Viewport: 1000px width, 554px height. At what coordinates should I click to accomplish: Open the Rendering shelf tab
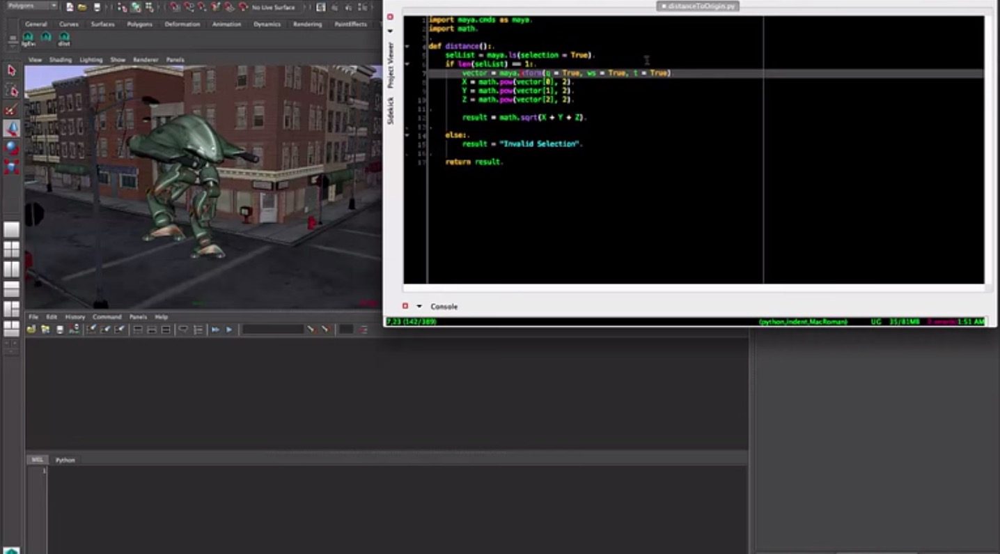307,24
